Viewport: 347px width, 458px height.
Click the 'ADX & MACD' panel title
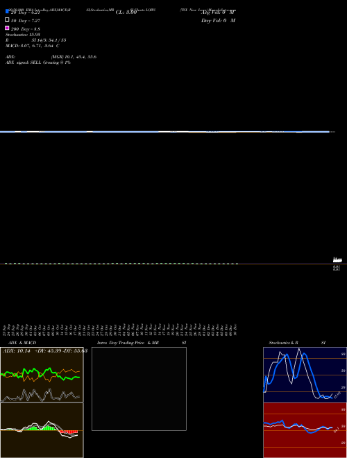22,343
